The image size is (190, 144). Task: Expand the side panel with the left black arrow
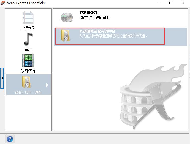coord(2,78)
